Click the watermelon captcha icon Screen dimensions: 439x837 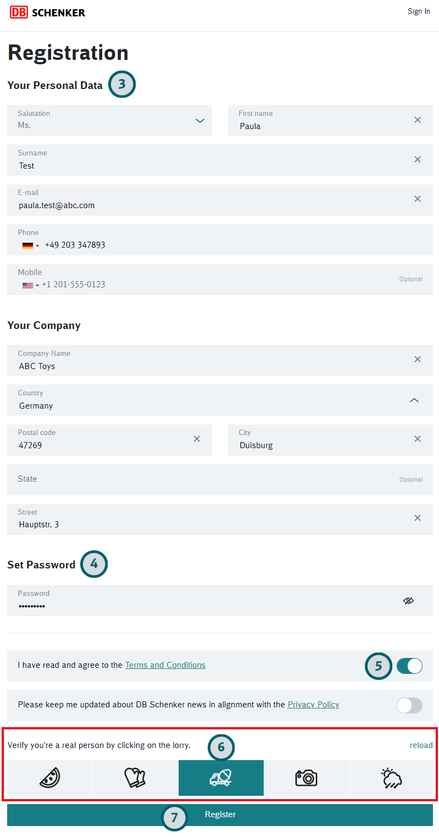49,778
